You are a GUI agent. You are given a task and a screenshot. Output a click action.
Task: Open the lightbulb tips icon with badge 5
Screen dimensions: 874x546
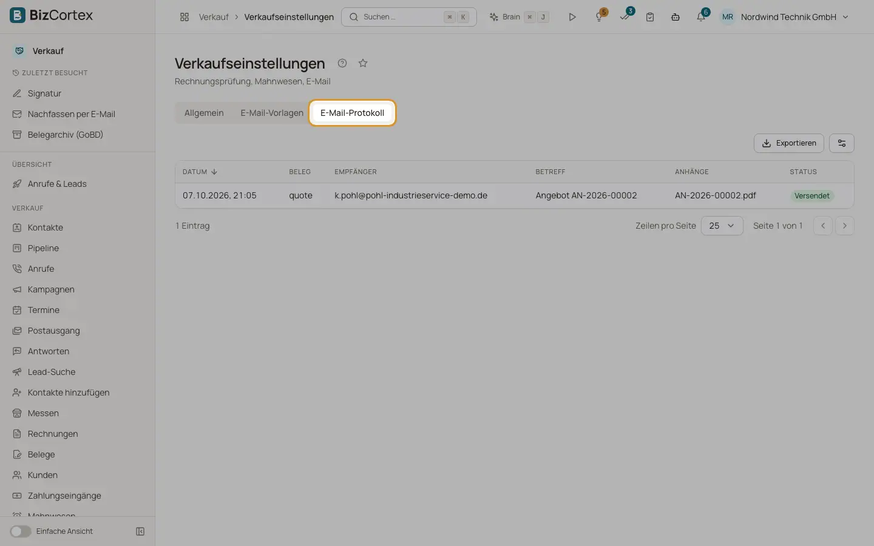pyautogui.click(x=600, y=17)
